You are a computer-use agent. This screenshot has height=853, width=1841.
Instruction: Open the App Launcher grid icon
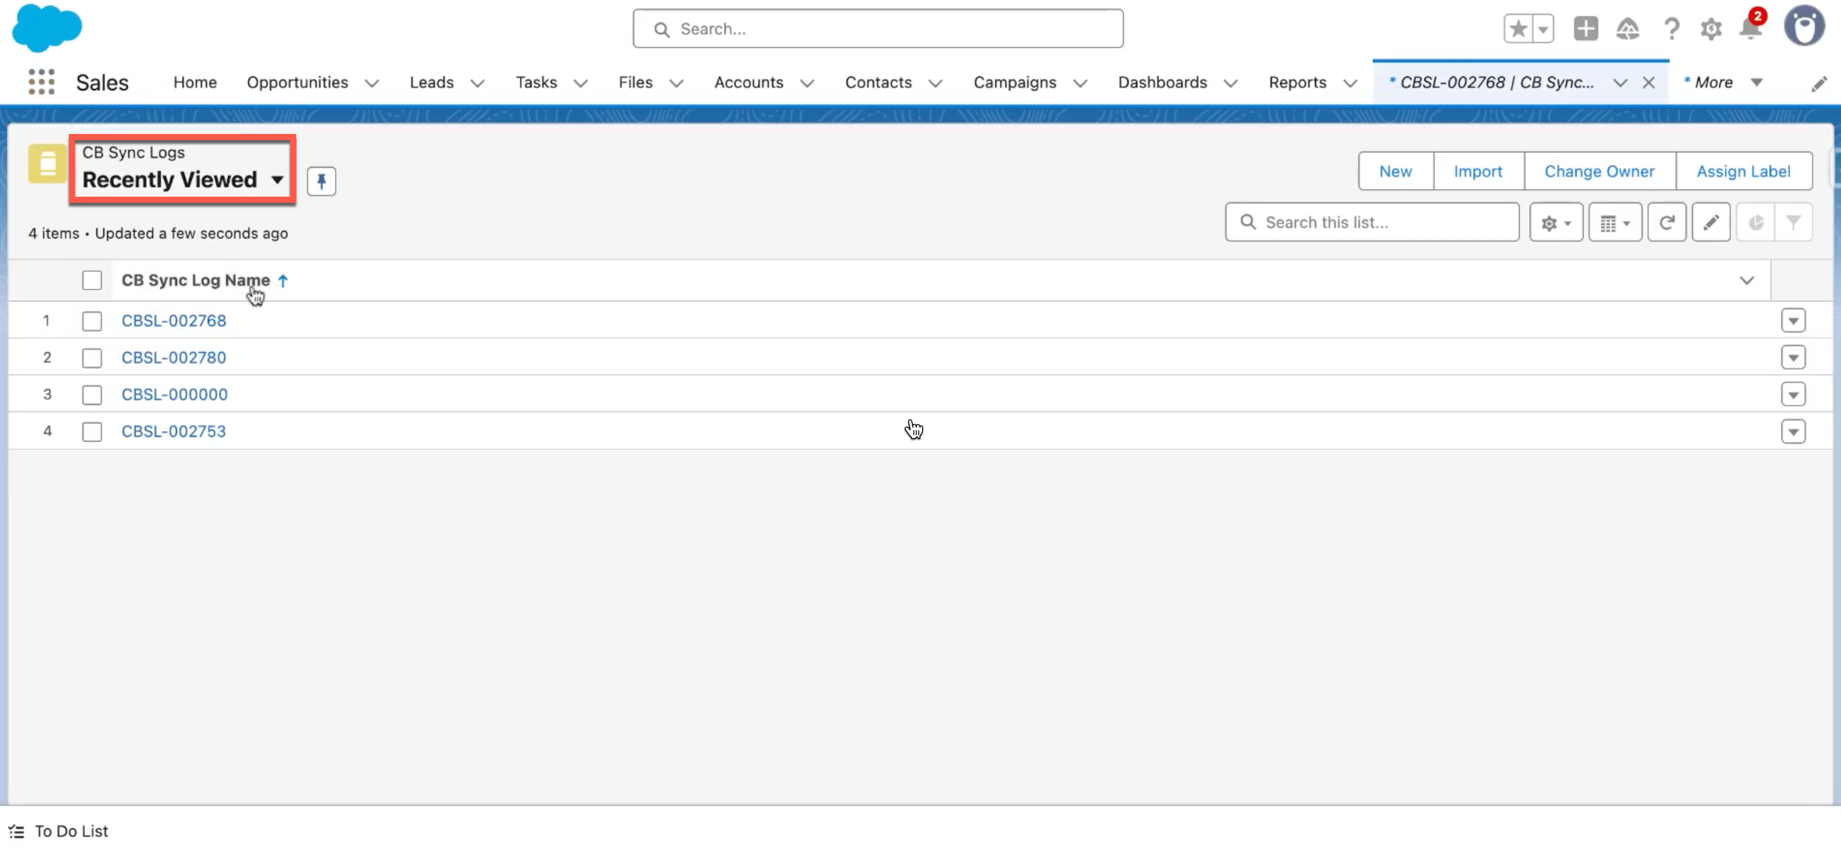point(41,82)
